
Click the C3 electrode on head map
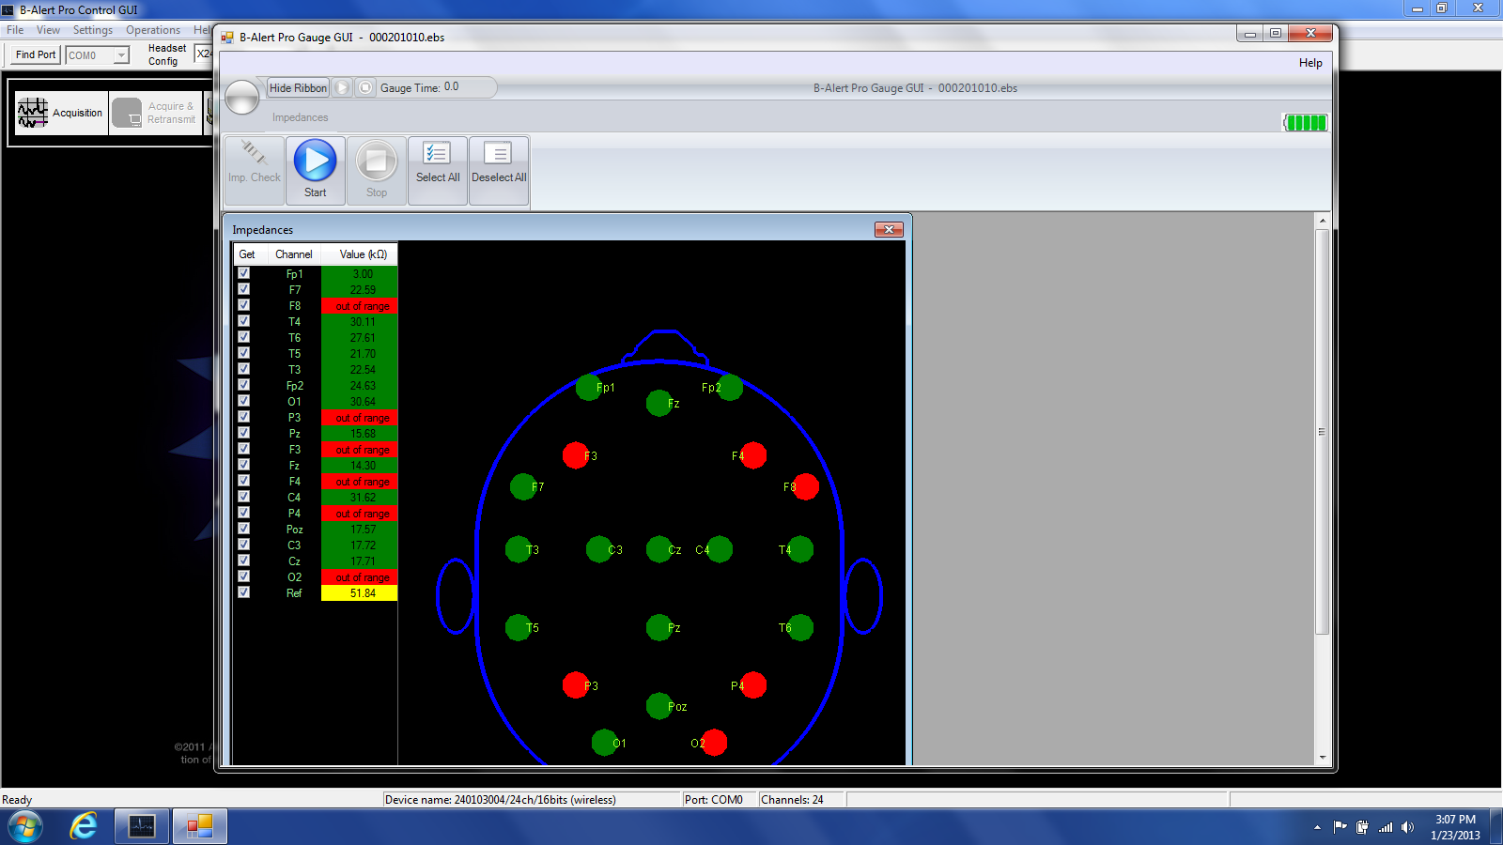(x=599, y=549)
